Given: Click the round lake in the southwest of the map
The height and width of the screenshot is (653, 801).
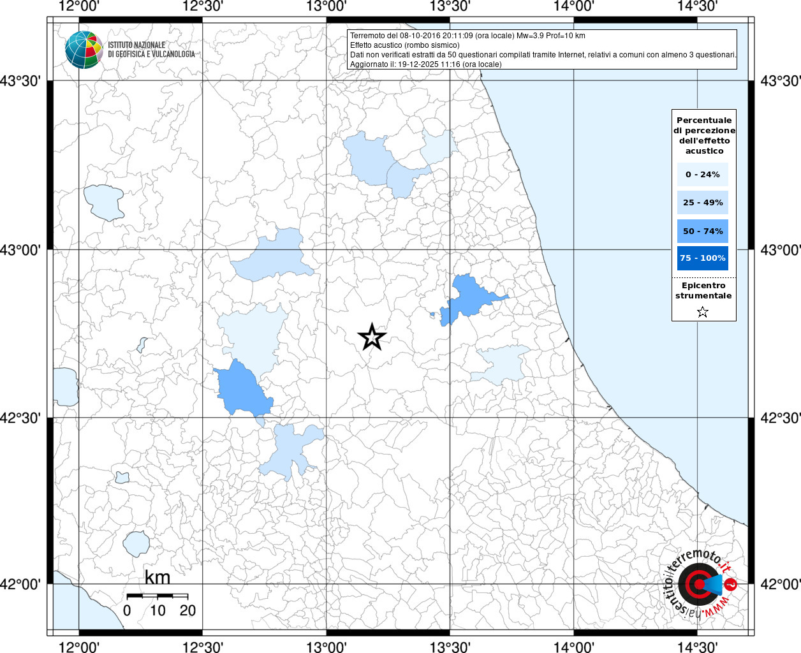Looking at the screenshot, I should 136,544.
